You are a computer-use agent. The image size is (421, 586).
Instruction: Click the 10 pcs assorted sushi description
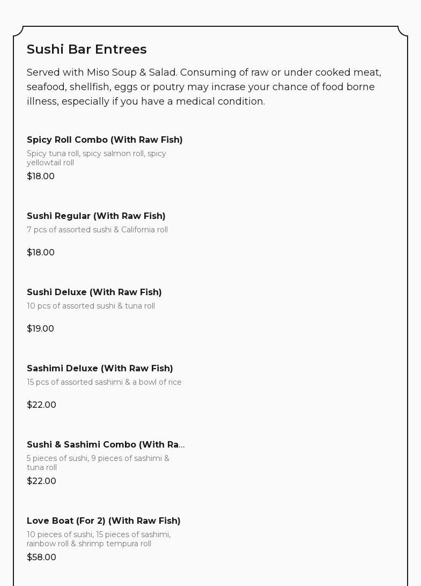(91, 306)
